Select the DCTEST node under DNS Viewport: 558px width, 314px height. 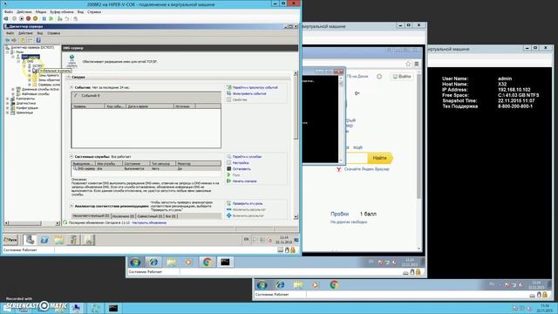point(38,66)
